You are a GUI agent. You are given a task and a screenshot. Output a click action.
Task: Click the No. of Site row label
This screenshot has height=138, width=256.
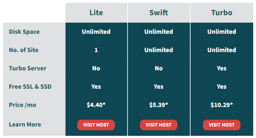(24, 50)
